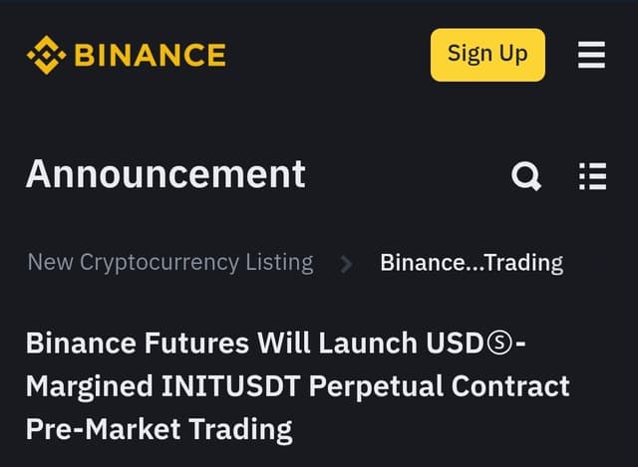638x467 pixels.
Task: Click the breadcrumb chevron arrow
Action: coord(346,264)
